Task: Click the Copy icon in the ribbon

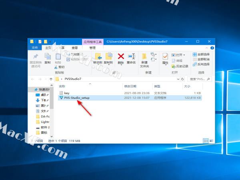Action: coord(48,56)
